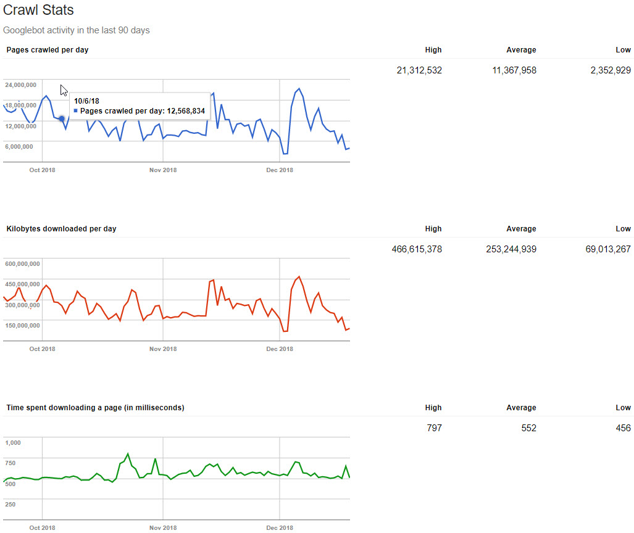The image size is (634, 533).
Task: Click the download time High value 797
Action: coord(434,428)
